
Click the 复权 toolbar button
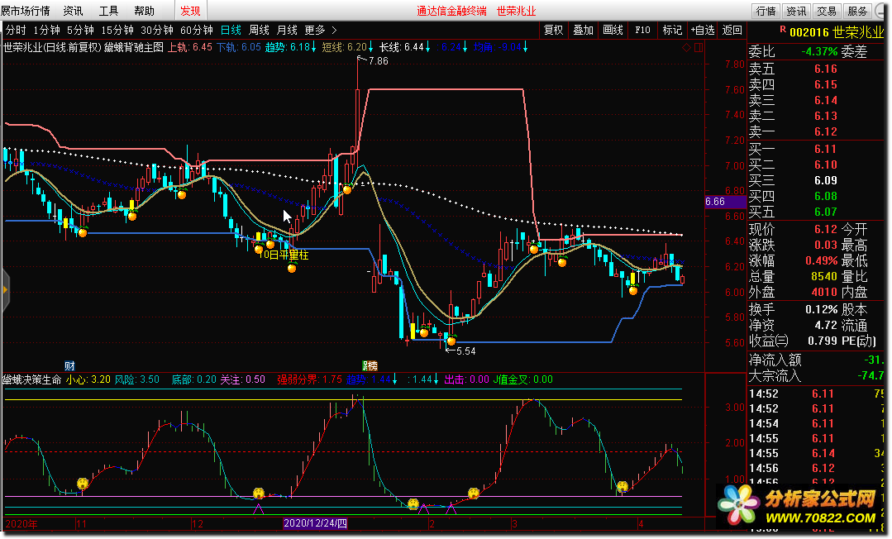coord(553,30)
